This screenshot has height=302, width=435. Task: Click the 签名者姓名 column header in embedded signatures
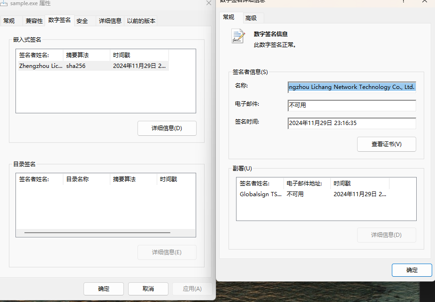coord(41,55)
